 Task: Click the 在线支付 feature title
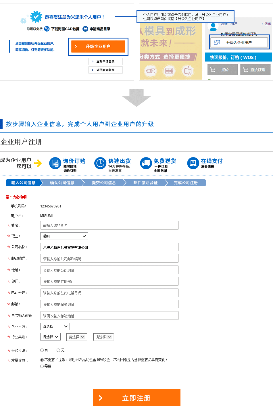click(212, 161)
